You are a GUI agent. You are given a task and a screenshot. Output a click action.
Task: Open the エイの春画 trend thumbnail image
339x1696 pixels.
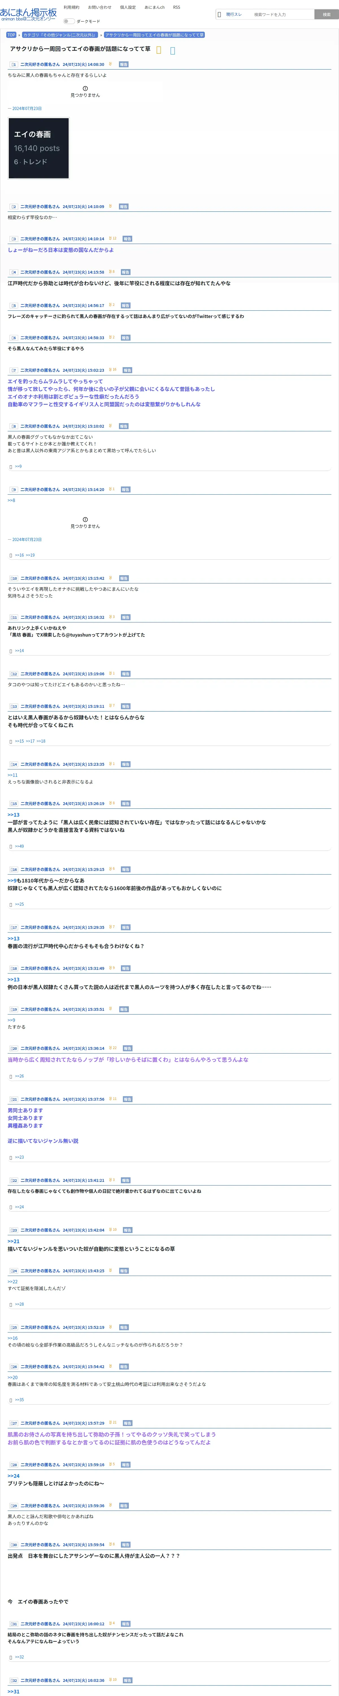[x=38, y=148]
